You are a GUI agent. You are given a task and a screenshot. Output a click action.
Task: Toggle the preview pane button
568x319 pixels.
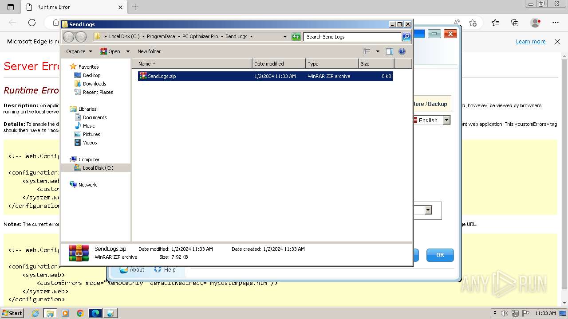[390, 51]
